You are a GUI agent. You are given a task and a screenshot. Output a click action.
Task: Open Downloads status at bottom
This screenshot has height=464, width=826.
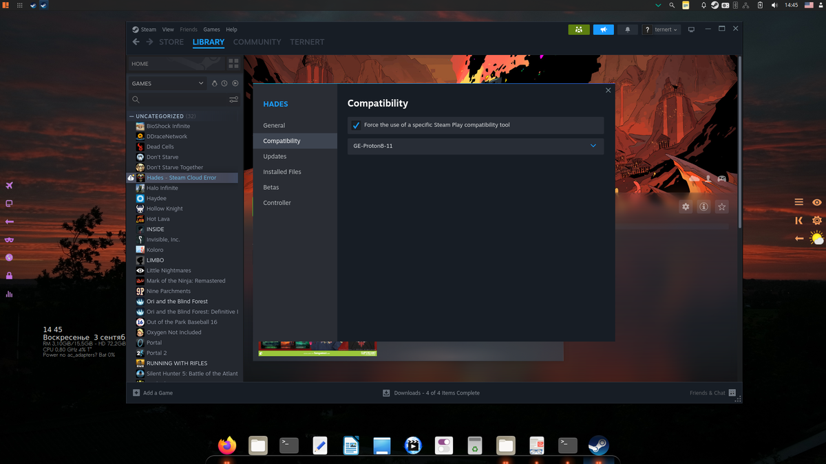(x=432, y=393)
